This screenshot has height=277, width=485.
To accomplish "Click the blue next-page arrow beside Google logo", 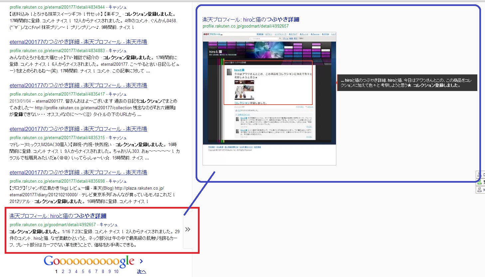I will tap(141, 261).
